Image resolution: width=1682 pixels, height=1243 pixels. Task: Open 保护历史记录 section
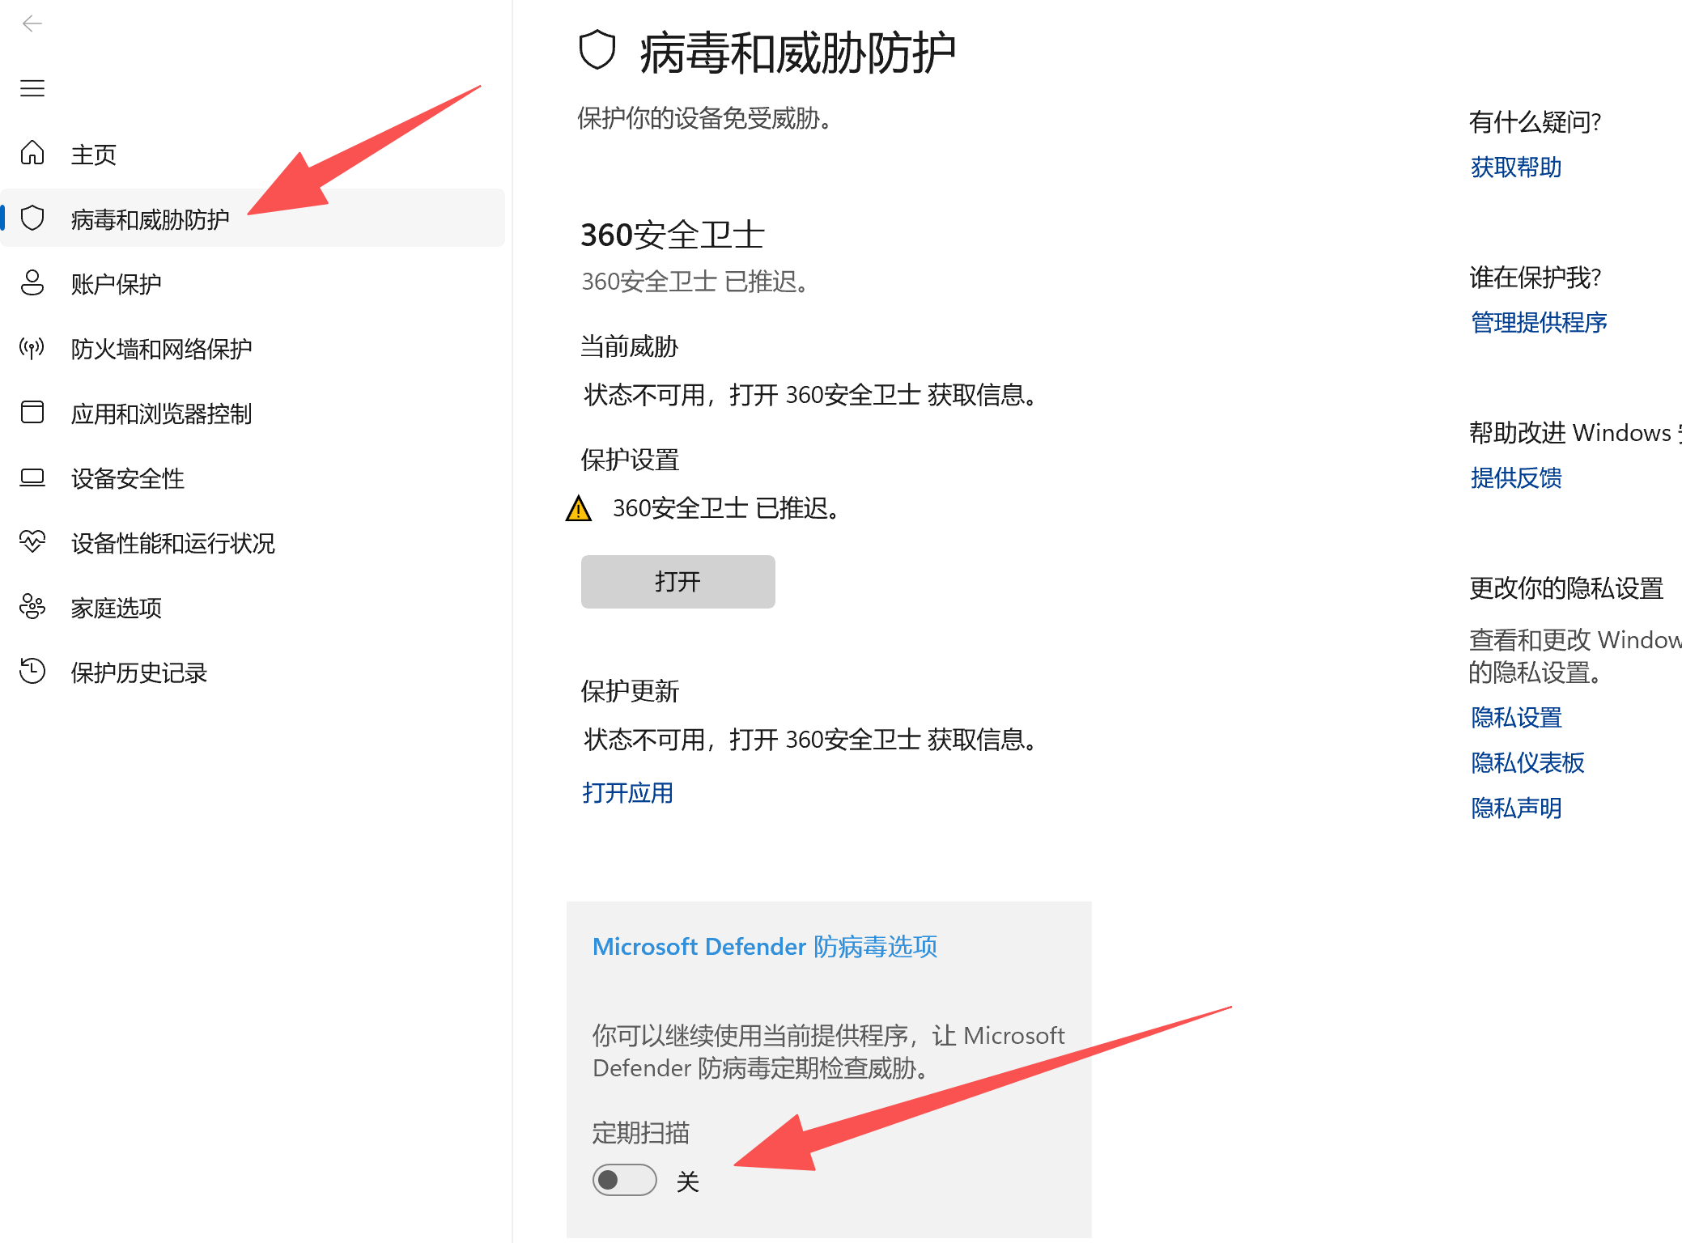(253, 672)
